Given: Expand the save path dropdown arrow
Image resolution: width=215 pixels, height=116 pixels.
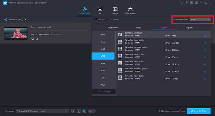Looking at the screenshot, I should coord(67,111).
